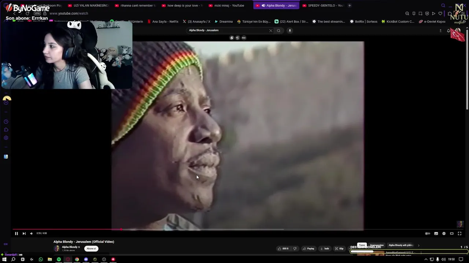Screen dimensions: 469x263
Task: Toggle subtitles in the video player
Action: point(436,233)
